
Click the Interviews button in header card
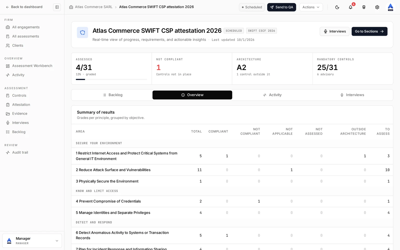pyautogui.click(x=334, y=32)
